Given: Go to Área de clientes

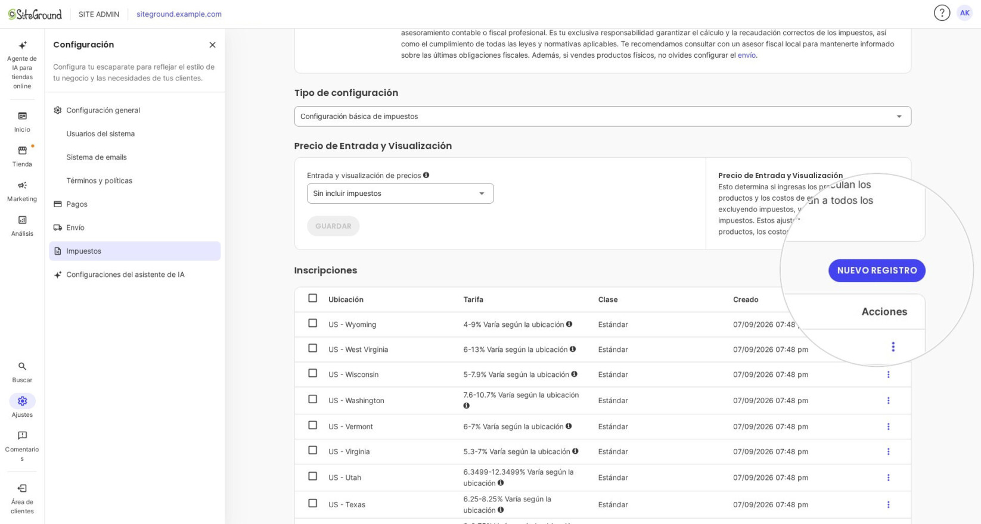Looking at the screenshot, I should tap(22, 498).
